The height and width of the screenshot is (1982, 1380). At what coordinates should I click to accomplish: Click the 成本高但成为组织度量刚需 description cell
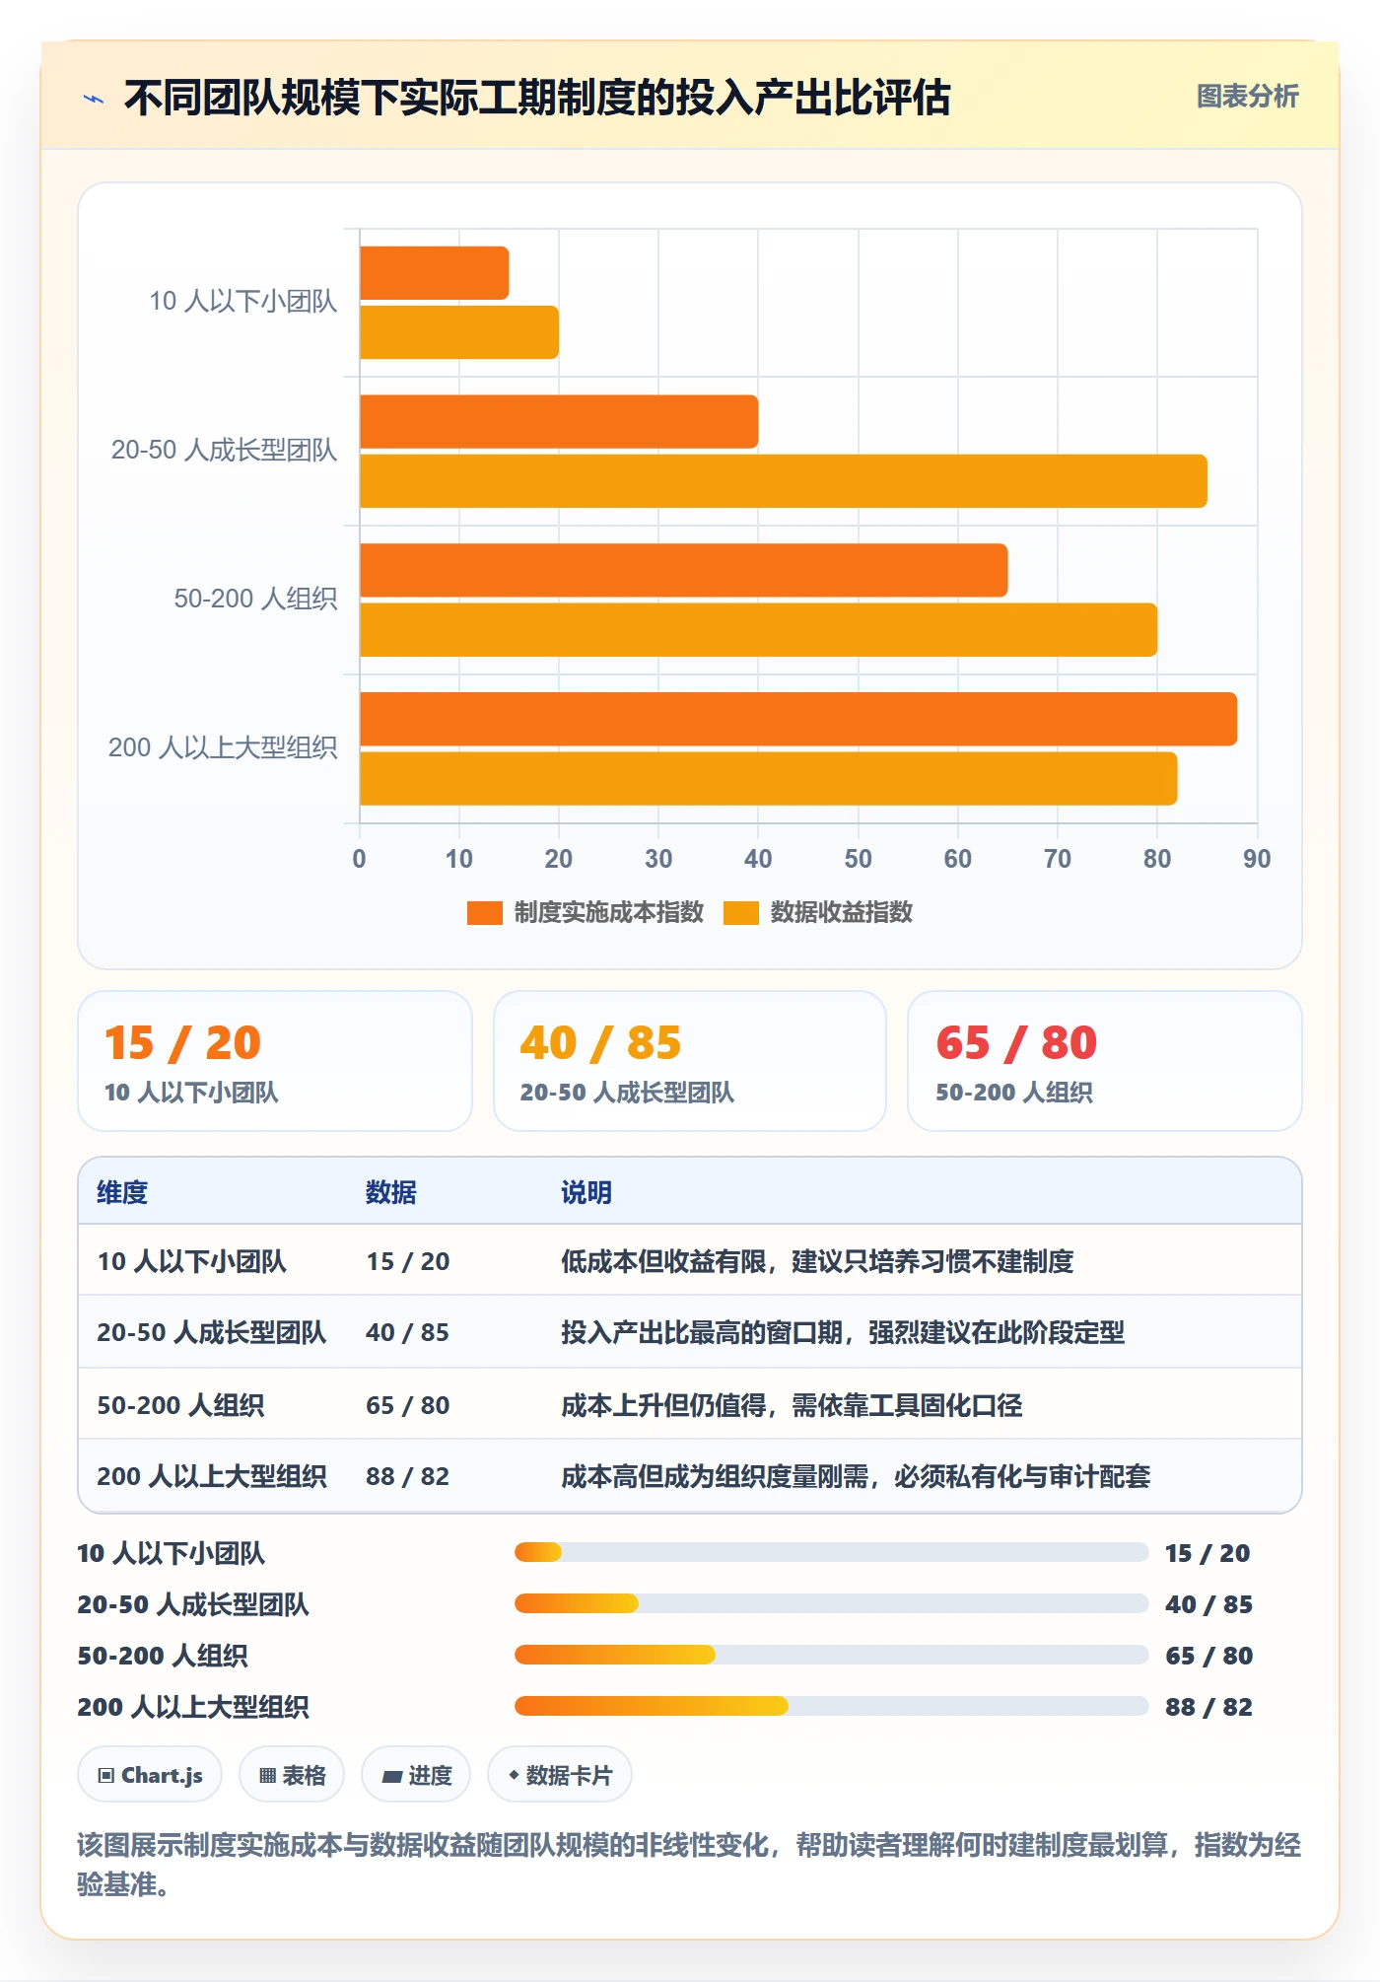[856, 1476]
